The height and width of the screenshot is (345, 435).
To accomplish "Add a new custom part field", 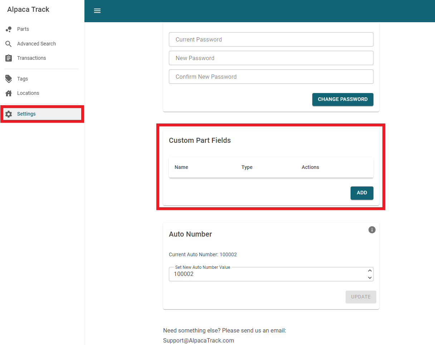I will [x=362, y=193].
